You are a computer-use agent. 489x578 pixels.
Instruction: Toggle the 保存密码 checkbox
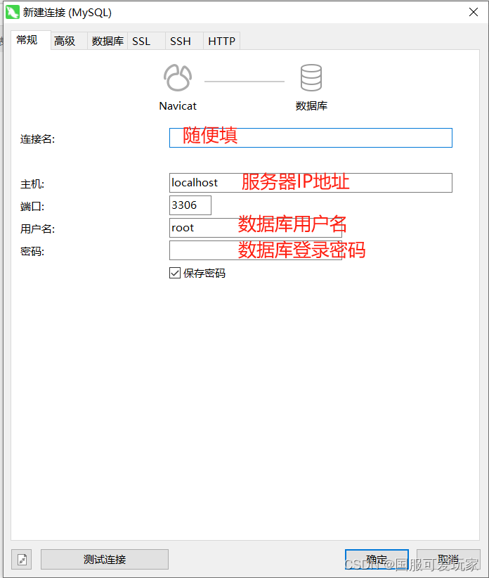pyautogui.click(x=174, y=273)
